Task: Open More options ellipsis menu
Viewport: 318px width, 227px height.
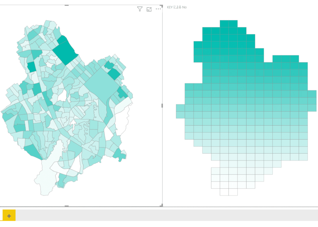Action: pos(158,9)
